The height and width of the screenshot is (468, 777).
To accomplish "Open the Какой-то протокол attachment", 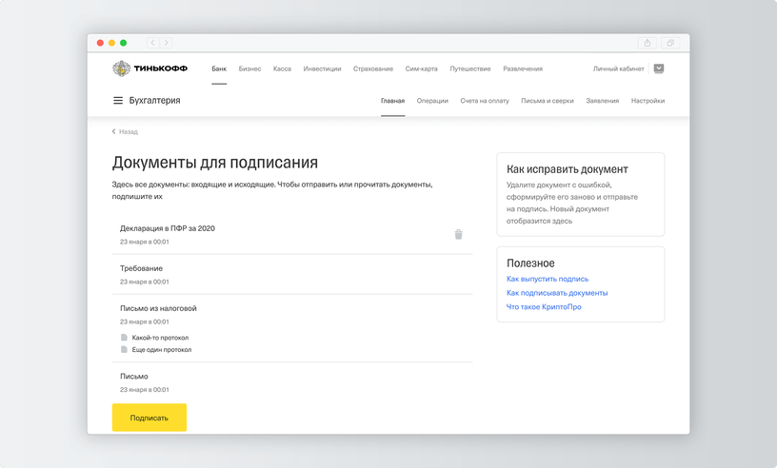I will (x=160, y=338).
